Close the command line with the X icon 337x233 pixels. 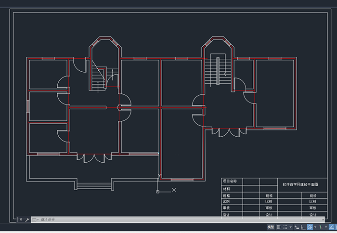tap(21, 220)
